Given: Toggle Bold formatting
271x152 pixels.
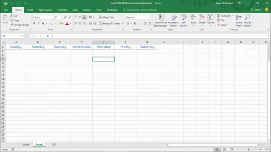Looking at the screenshot, I should pos(34,23).
